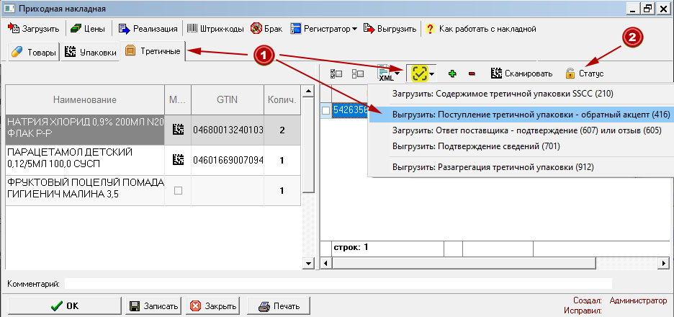Click the Сканировать button
Screen dimensions: 674x317
click(x=522, y=73)
